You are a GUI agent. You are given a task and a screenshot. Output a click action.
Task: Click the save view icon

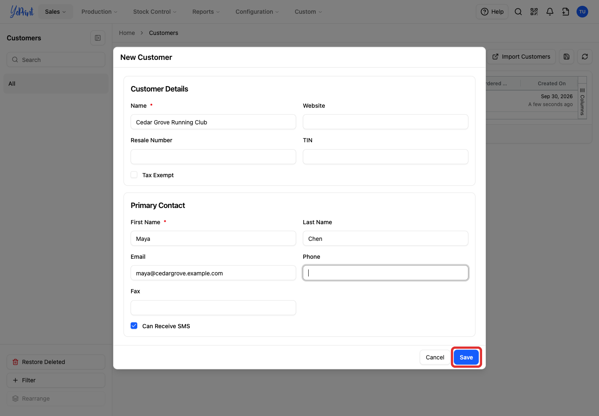(x=567, y=57)
